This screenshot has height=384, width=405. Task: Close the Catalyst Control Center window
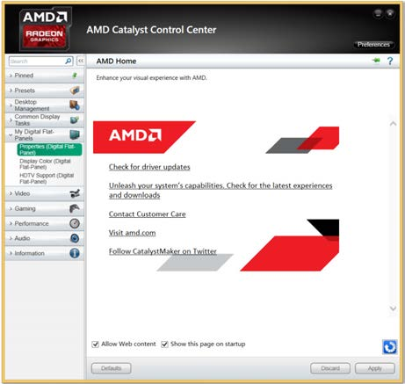[x=390, y=13]
